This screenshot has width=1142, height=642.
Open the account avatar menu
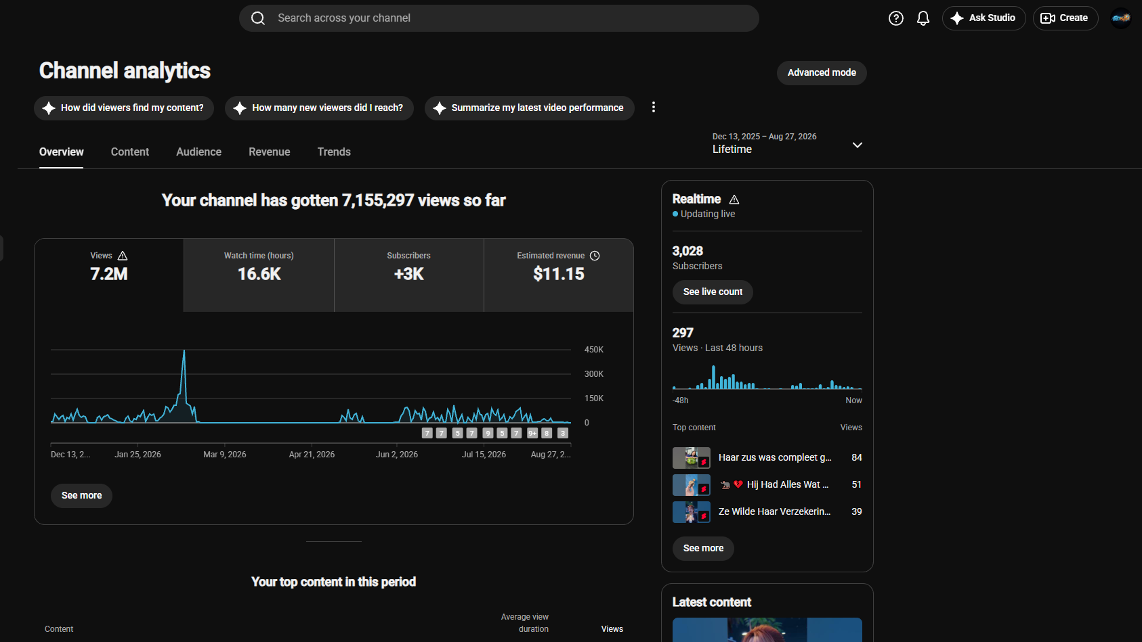pyautogui.click(x=1121, y=18)
